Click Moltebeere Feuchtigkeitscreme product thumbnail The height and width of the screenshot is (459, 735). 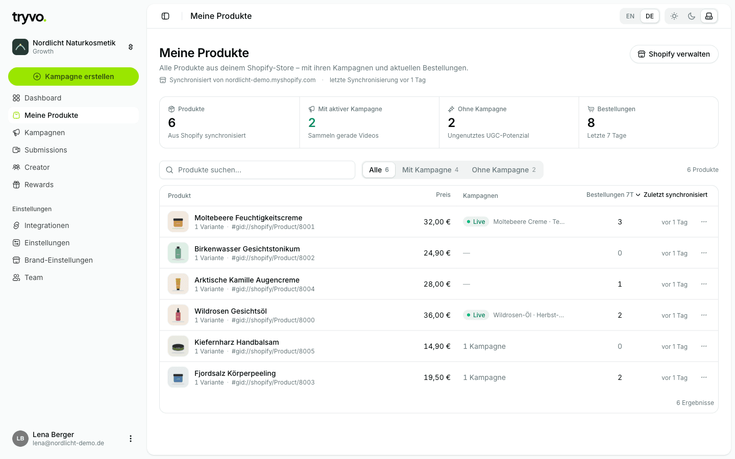pyautogui.click(x=178, y=222)
